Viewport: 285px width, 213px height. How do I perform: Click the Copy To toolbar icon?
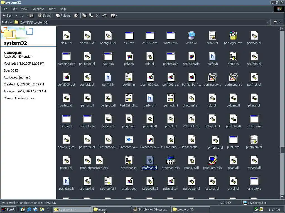(91, 16)
